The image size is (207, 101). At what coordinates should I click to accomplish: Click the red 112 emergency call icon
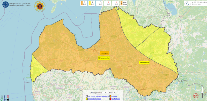coord(196,96)
